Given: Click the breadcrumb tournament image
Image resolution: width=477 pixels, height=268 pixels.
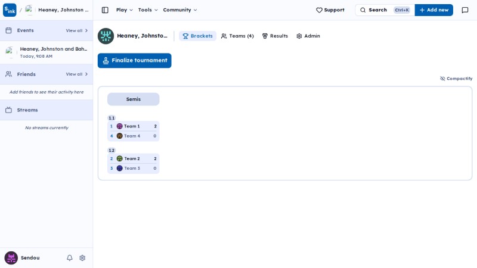Looking at the screenshot, I should pos(29,10).
